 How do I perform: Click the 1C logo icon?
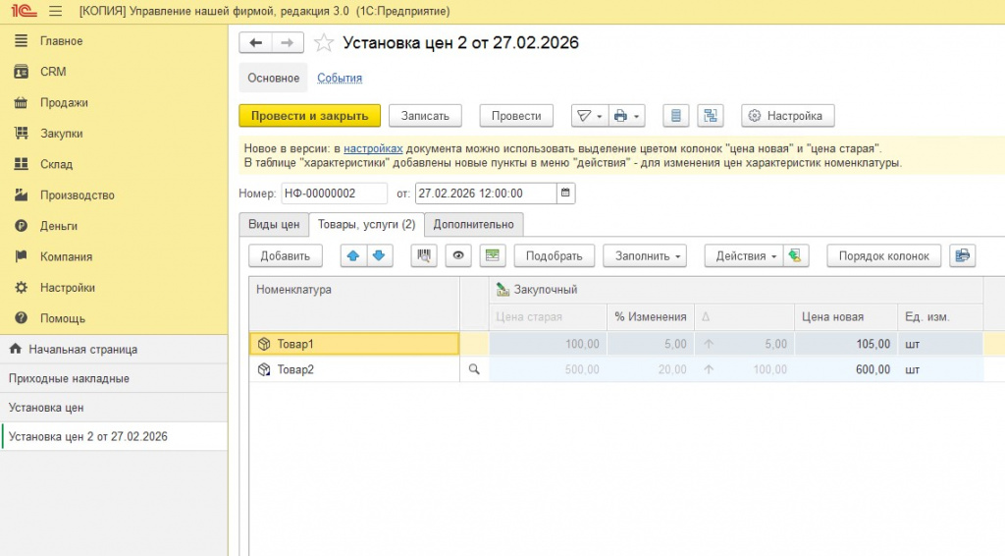coord(24,12)
